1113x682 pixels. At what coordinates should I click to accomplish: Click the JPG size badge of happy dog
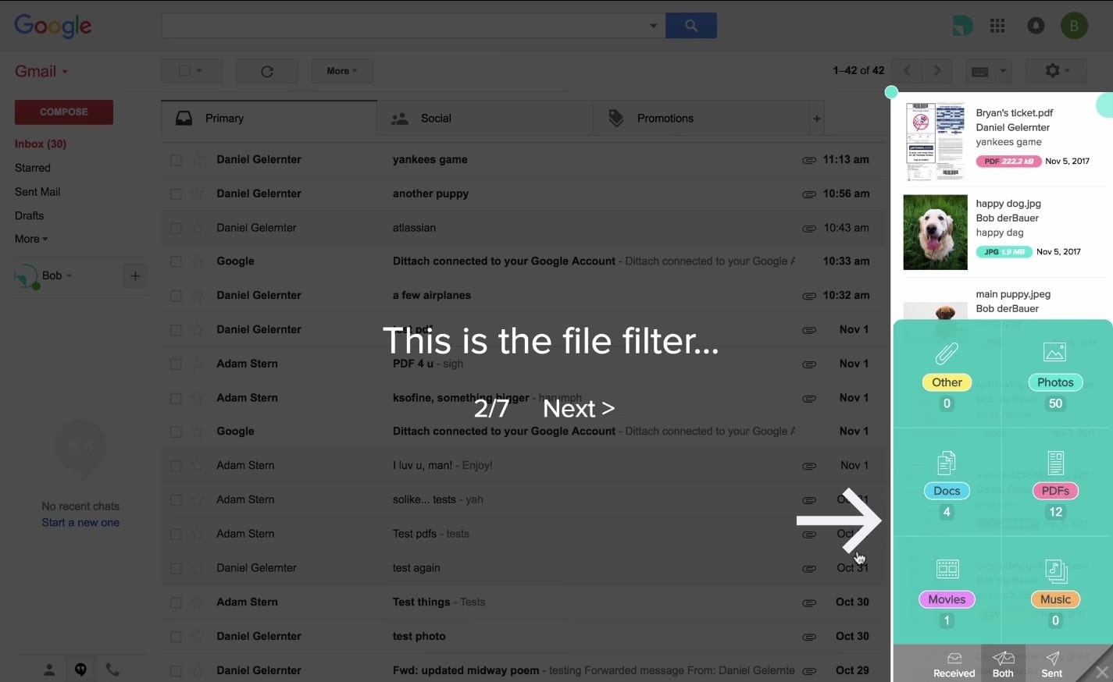(x=1004, y=252)
